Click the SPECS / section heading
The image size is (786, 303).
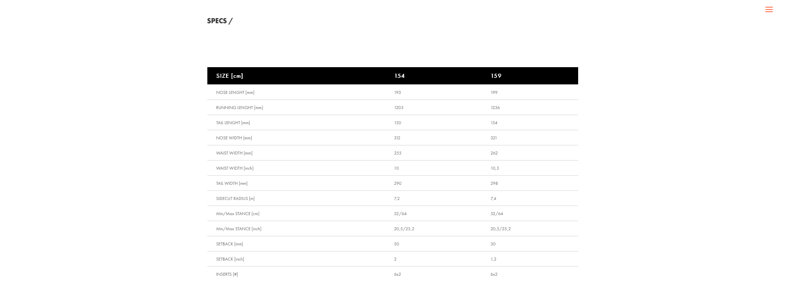pyautogui.click(x=219, y=21)
